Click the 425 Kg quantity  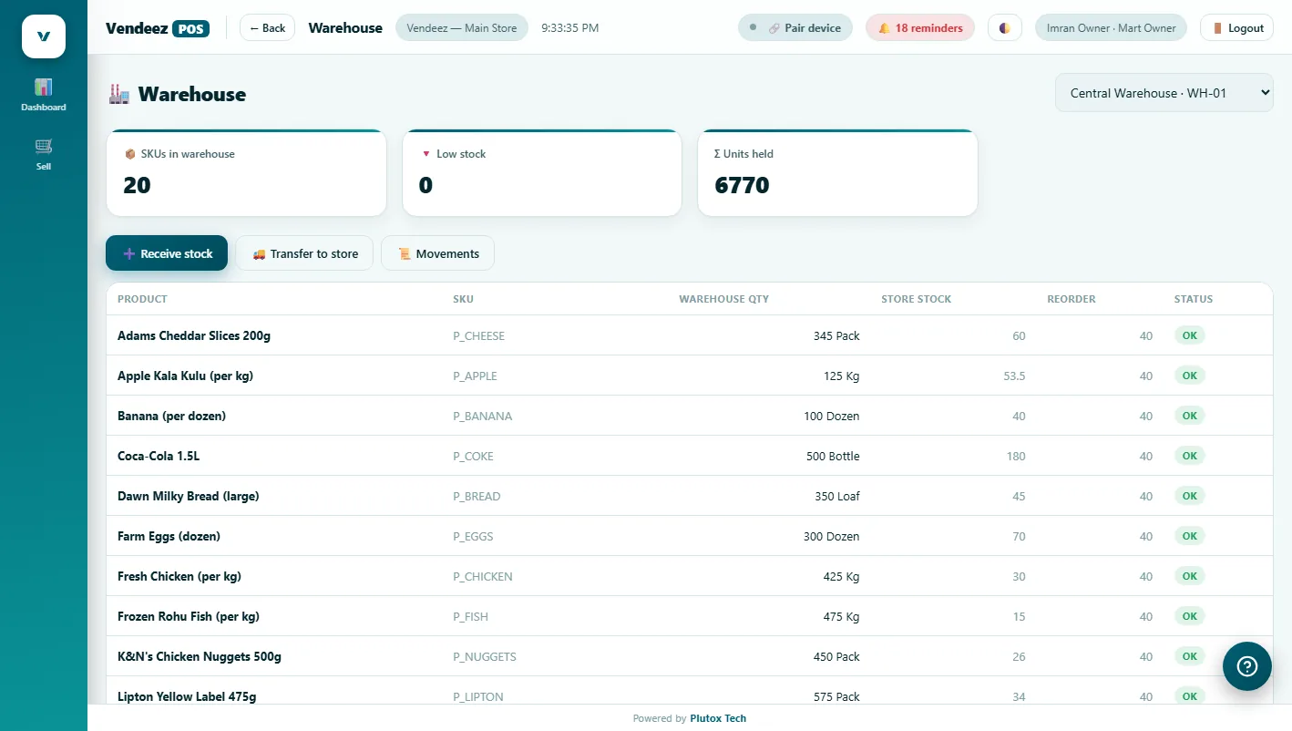(x=841, y=576)
